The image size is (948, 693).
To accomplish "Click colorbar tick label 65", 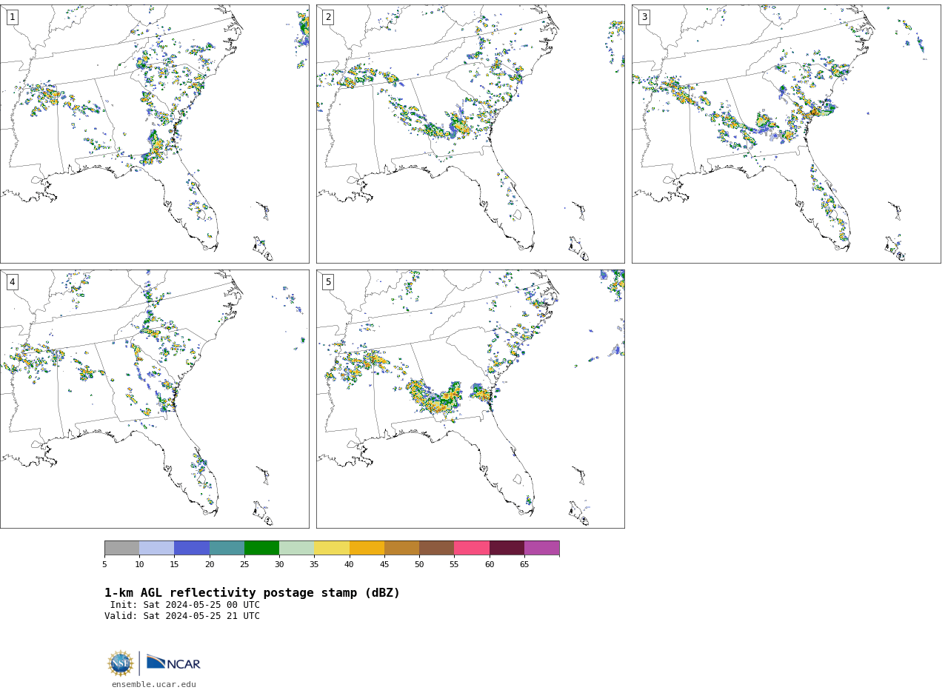I will coord(524,565).
